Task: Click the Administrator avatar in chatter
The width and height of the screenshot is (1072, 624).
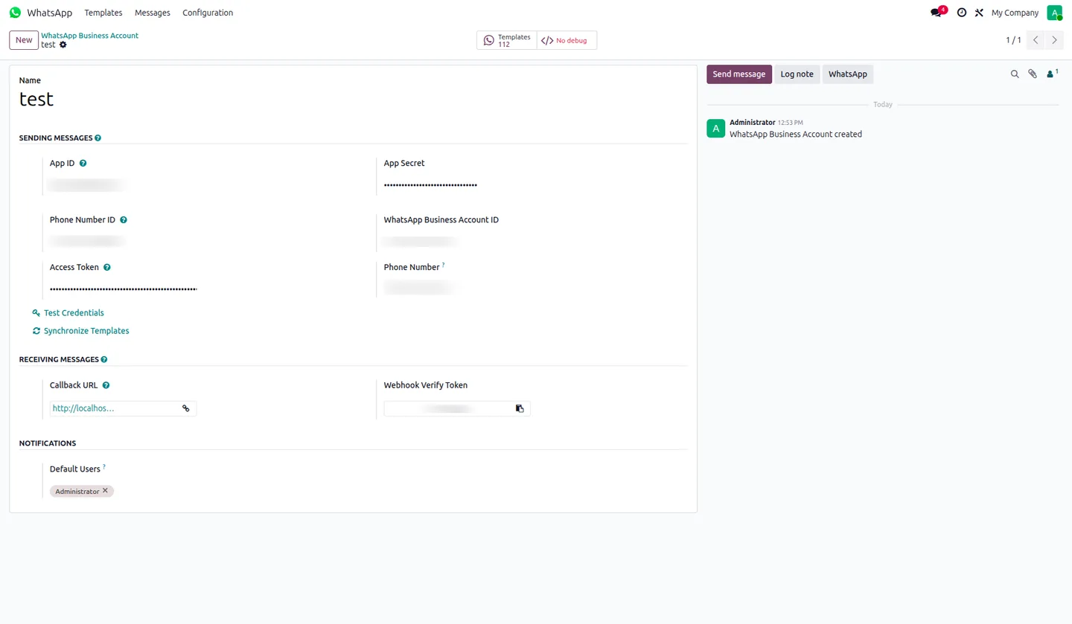Action: pos(715,129)
